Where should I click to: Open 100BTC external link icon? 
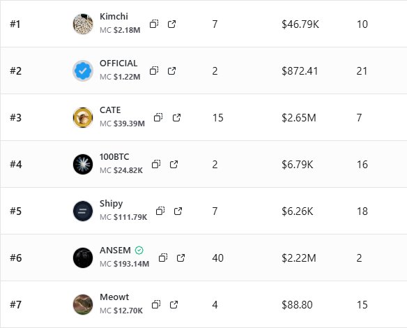coord(174,164)
